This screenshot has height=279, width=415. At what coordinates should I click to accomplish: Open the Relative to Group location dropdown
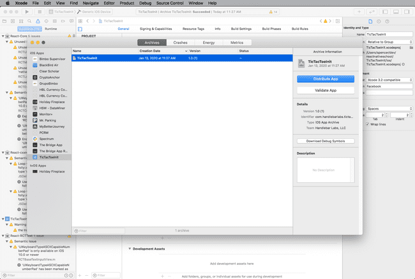389,42
